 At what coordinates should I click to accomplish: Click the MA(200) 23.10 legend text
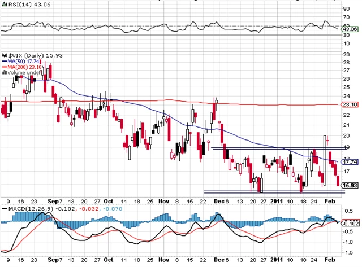24,67
